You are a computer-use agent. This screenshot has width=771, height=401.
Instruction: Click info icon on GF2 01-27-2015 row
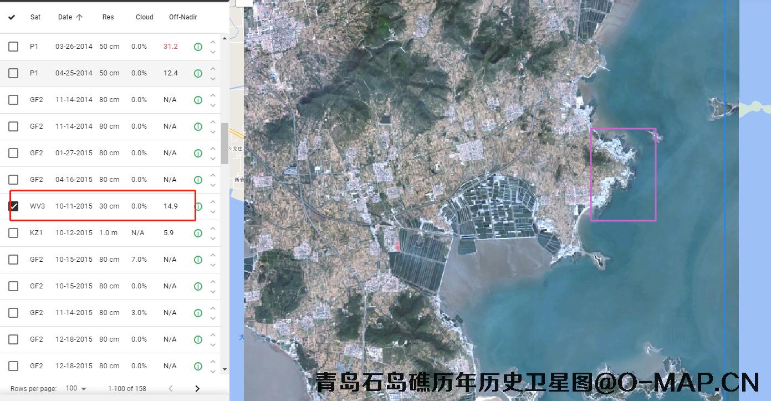[x=198, y=153]
